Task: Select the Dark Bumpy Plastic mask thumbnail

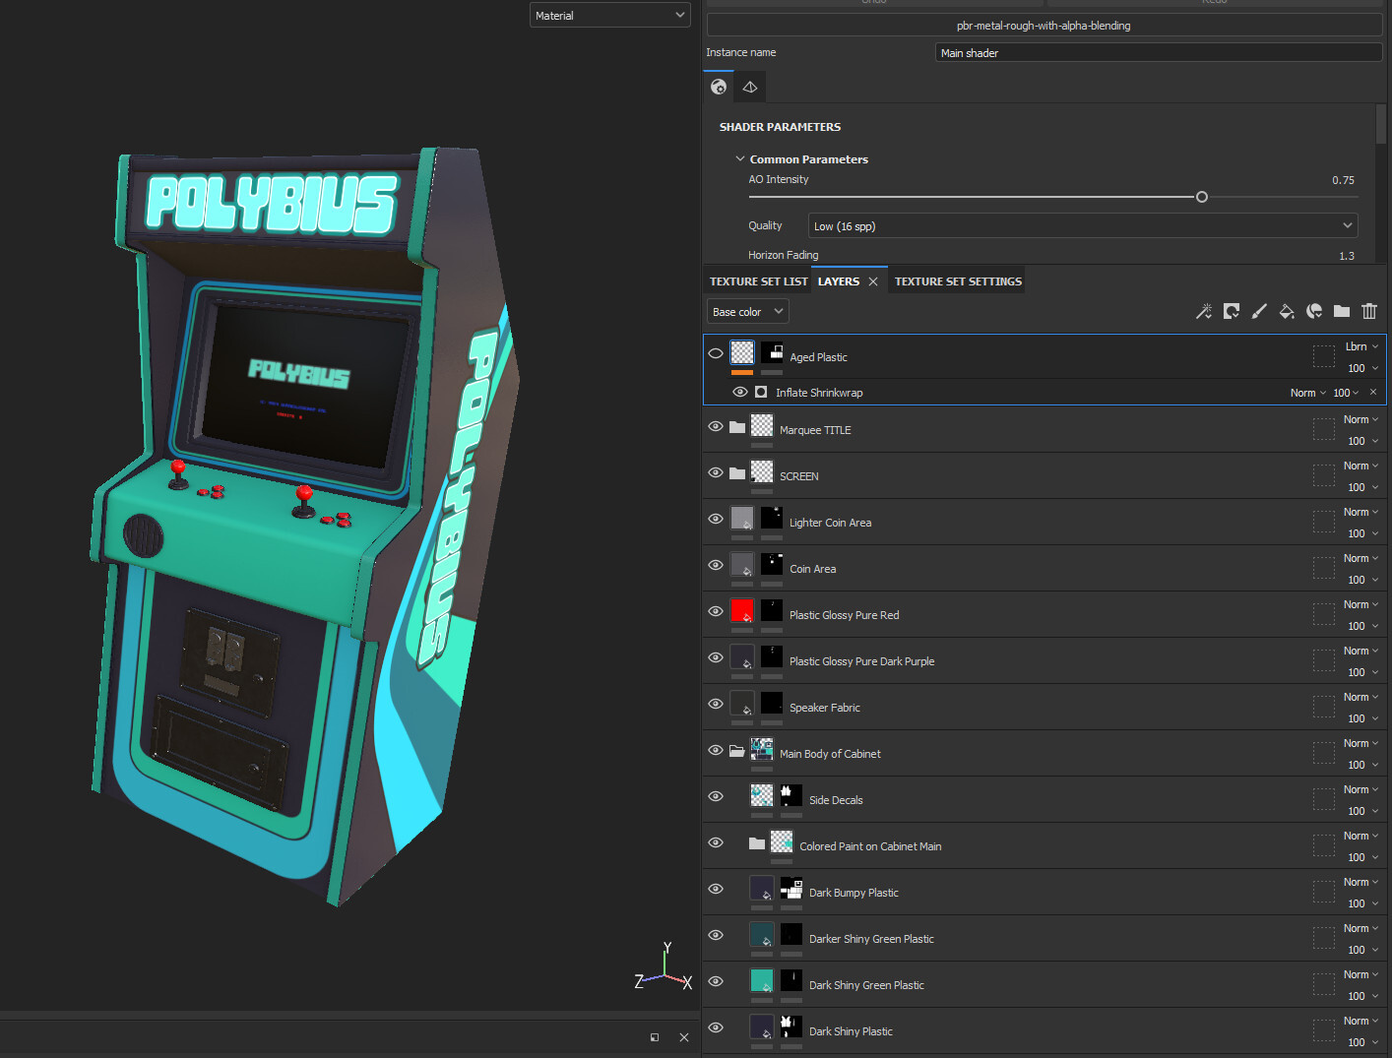Action: pos(791,888)
